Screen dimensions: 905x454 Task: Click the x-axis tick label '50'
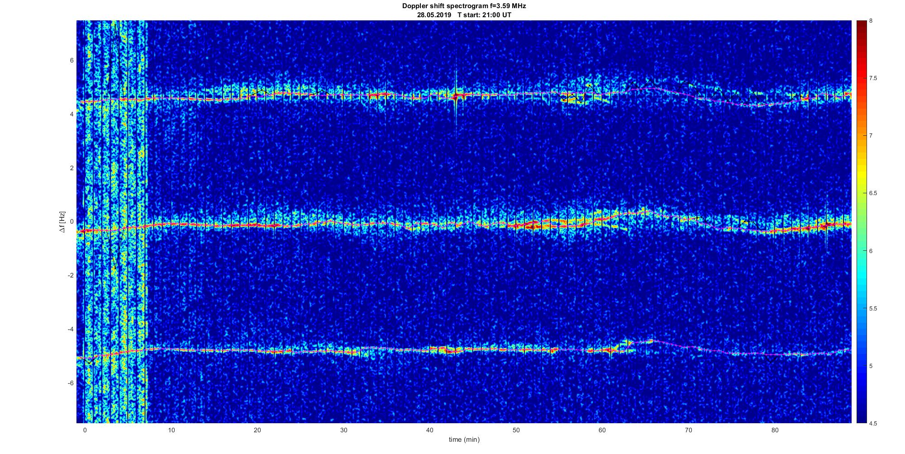[x=516, y=430]
